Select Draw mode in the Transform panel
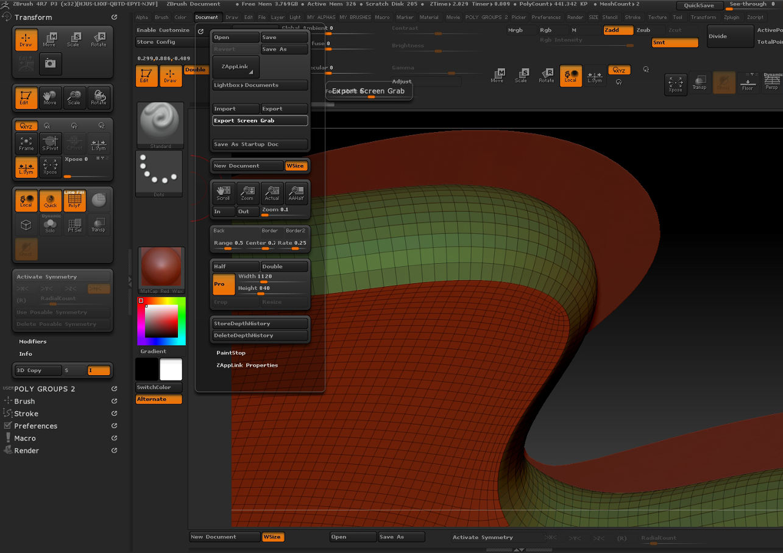Image resolution: width=783 pixels, height=553 pixels. pos(26,40)
